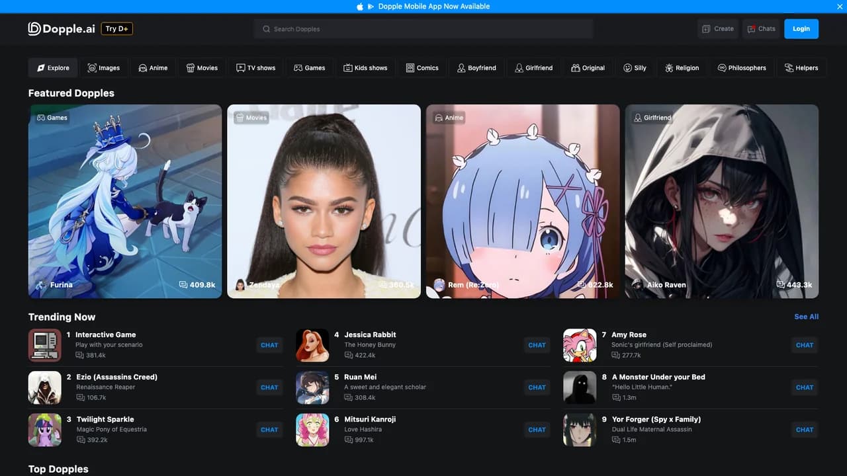Screen dimensions: 847x476
Task: Open the Philosophers category
Action: (742, 67)
